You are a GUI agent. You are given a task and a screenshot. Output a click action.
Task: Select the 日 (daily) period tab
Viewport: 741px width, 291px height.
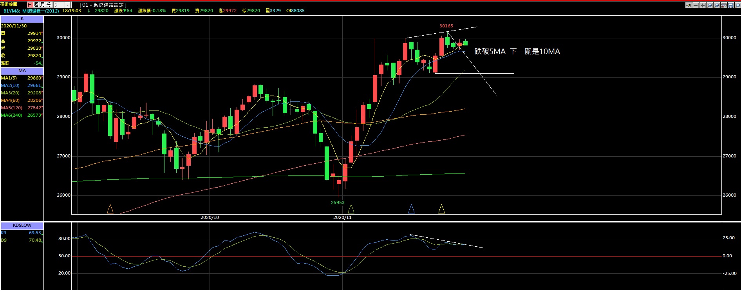tap(30, 5)
